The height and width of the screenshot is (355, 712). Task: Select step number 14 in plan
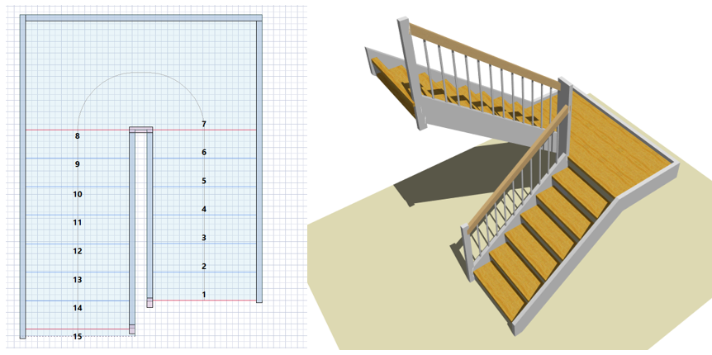(x=77, y=308)
